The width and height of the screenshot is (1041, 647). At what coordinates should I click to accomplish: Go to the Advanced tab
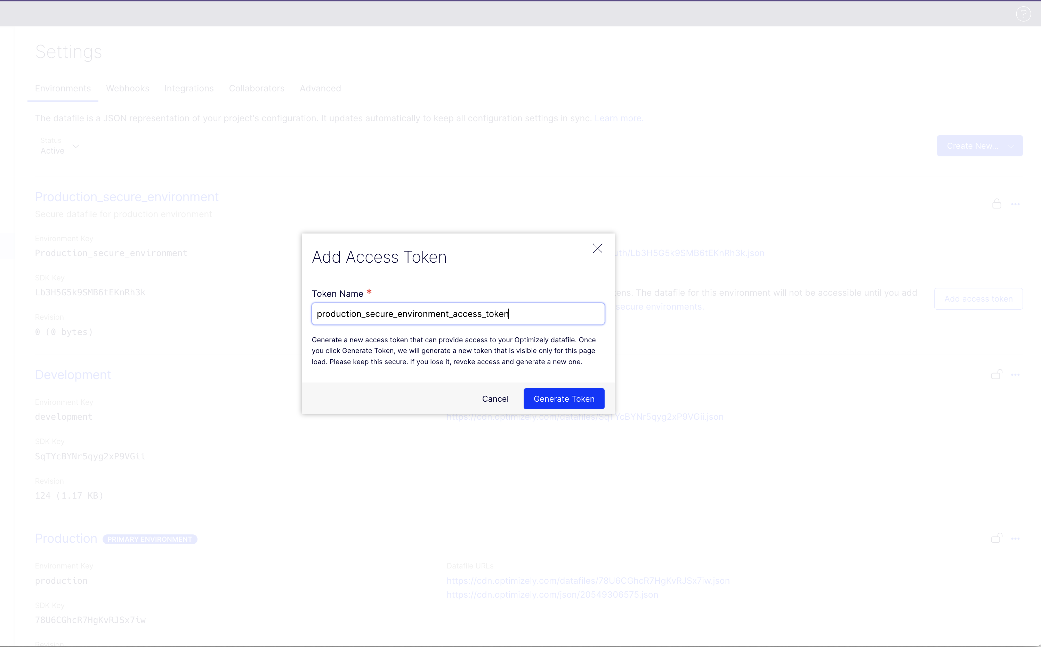[320, 88]
